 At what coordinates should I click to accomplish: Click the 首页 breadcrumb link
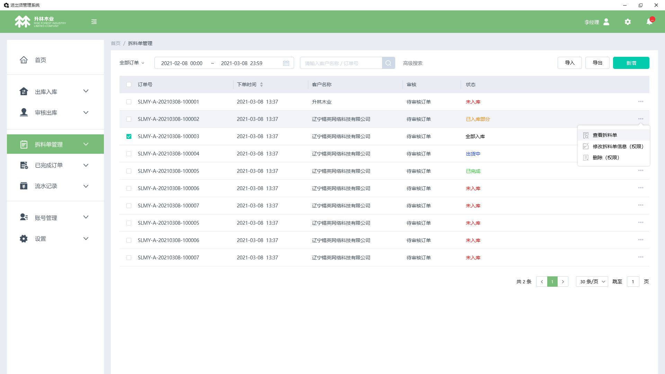116,43
